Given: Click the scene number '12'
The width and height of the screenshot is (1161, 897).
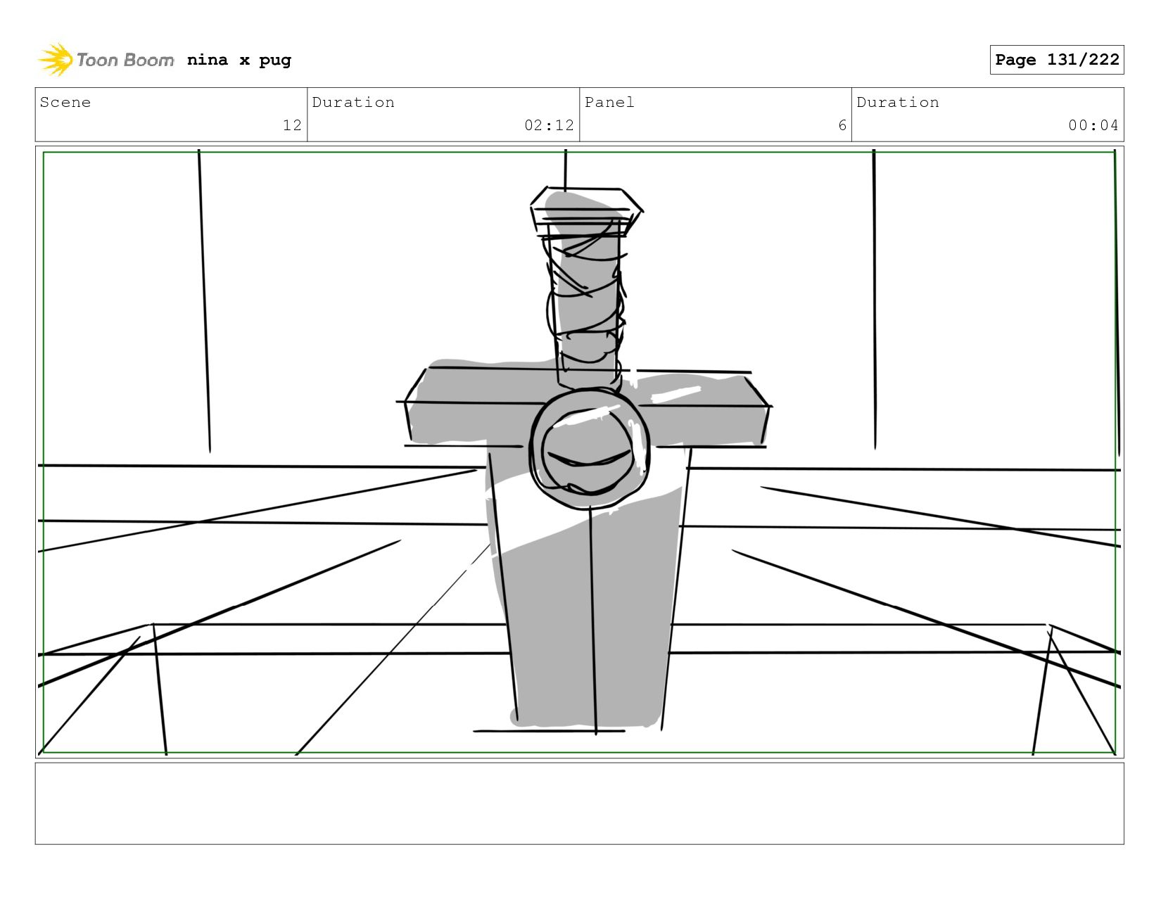Looking at the screenshot, I should coord(292,125).
